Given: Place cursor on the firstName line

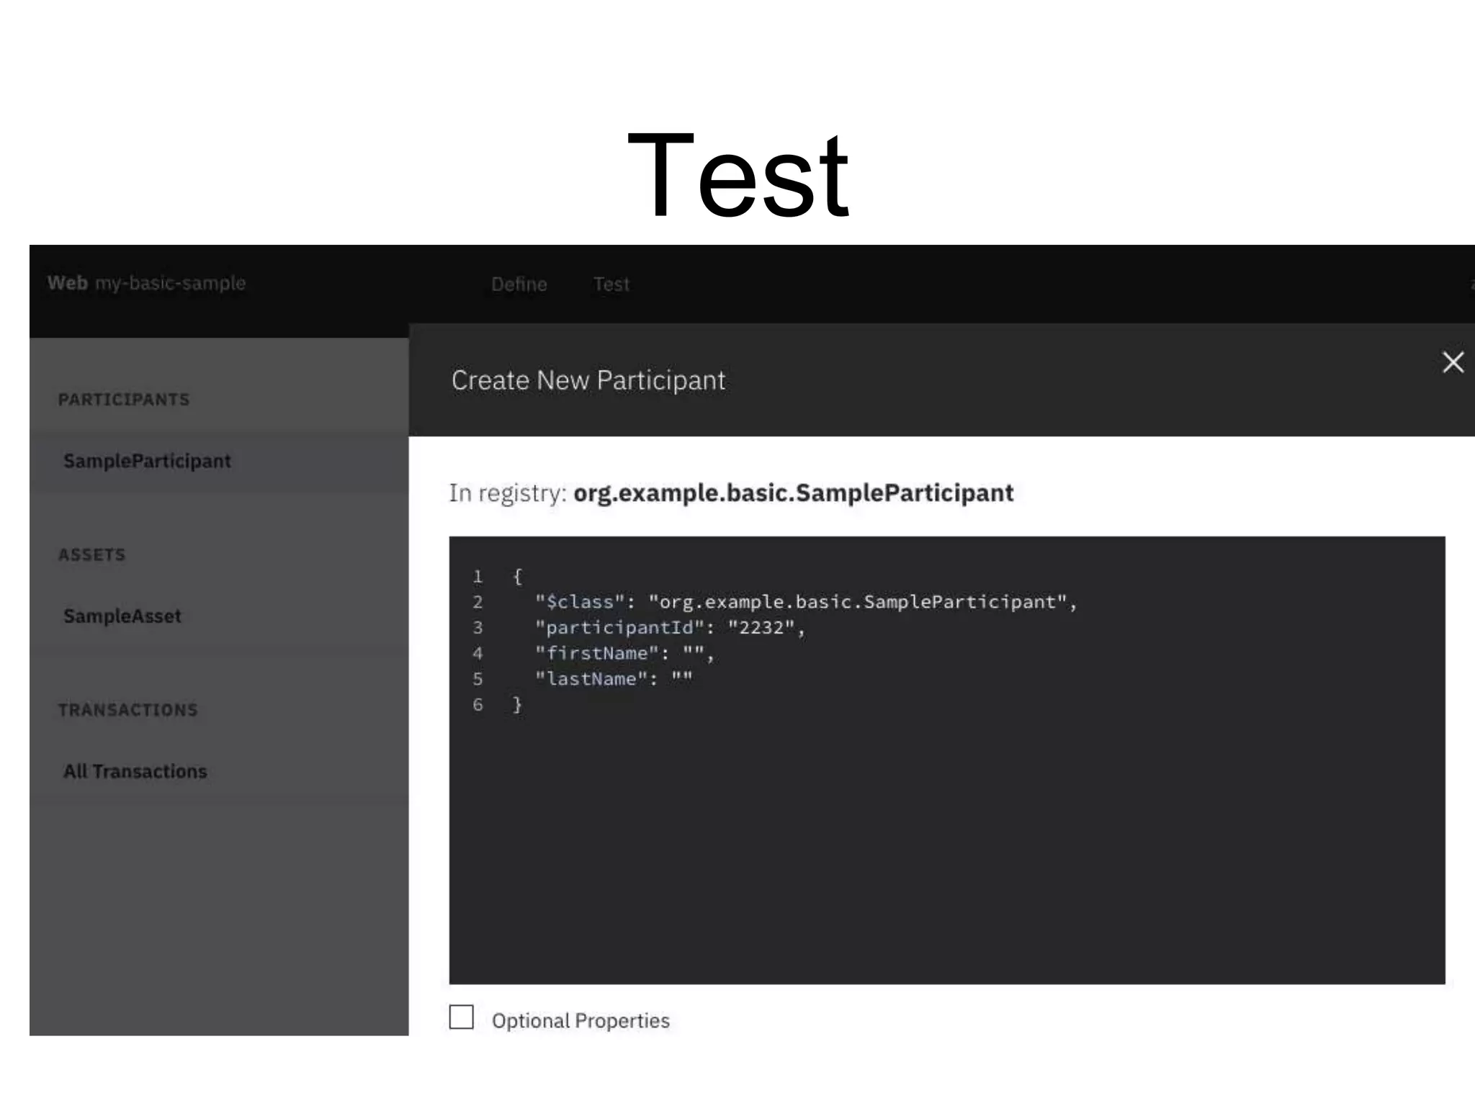Looking at the screenshot, I should tap(624, 654).
